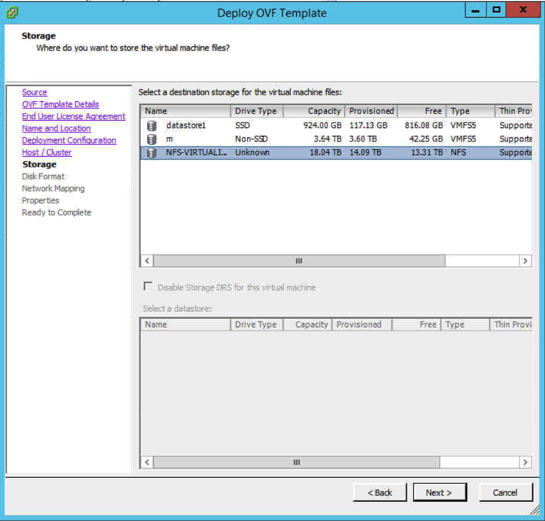
Task: Click the Next button
Action: coord(439,493)
